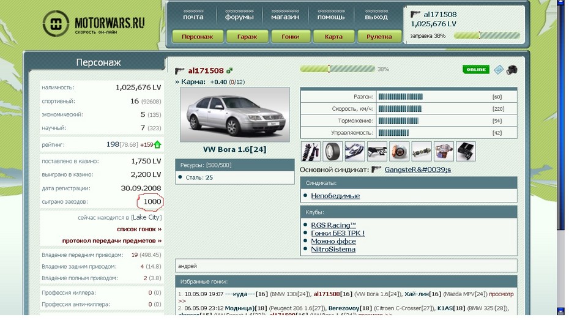
Task: Click the VW Bora car thumbnail
Action: pyautogui.click(x=235, y=114)
